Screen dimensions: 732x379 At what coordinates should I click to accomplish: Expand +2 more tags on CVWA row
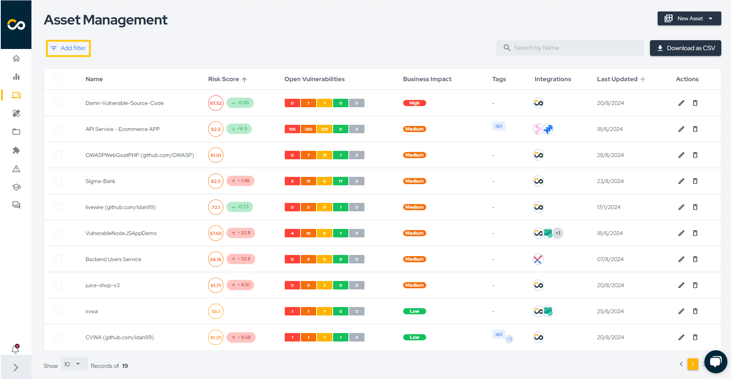509,339
